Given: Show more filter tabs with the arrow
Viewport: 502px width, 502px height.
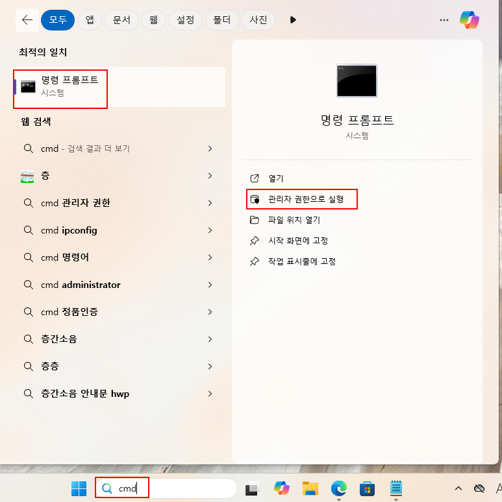Looking at the screenshot, I should point(293,20).
